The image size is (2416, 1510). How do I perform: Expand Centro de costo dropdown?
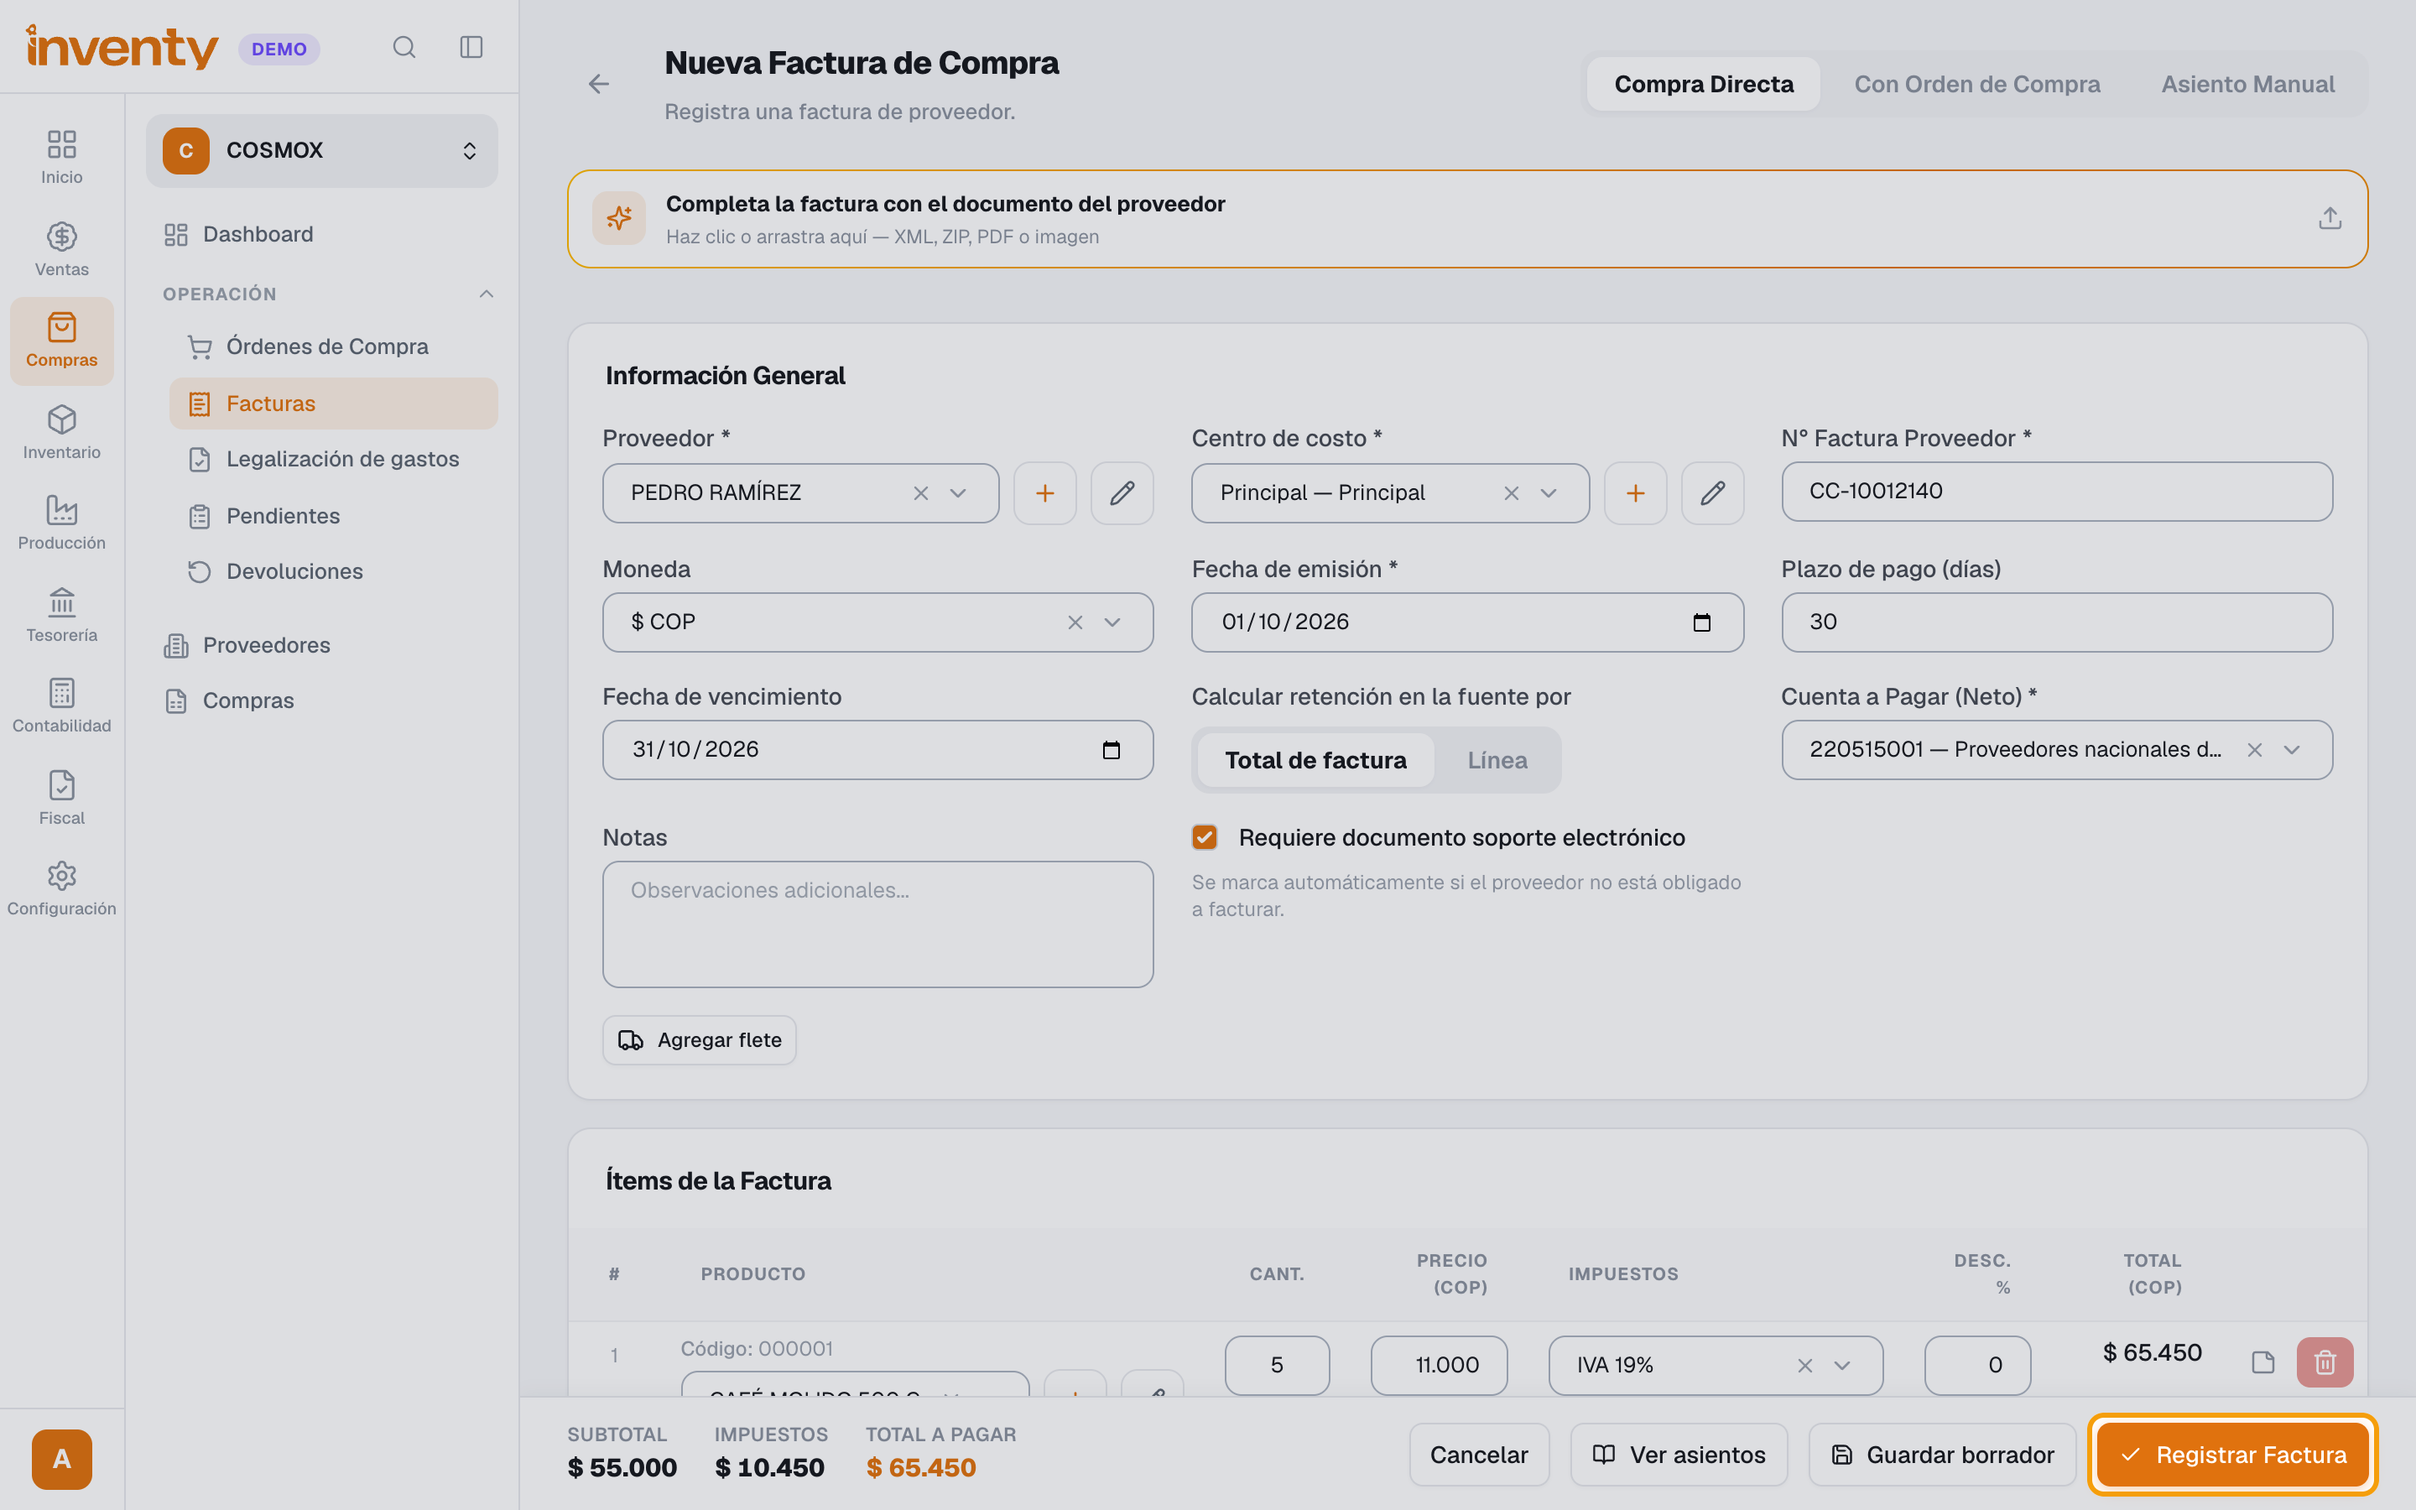pyautogui.click(x=1548, y=493)
